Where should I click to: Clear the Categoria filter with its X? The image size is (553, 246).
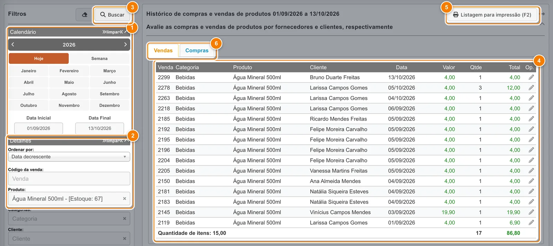pyautogui.click(x=124, y=219)
